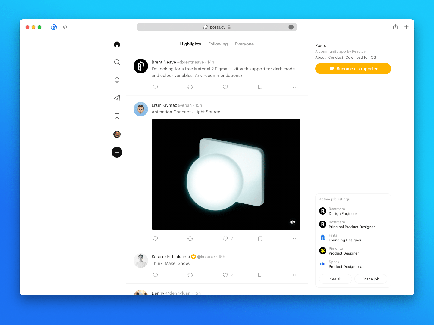This screenshot has height=325, width=434.
Task: Like Ersin Kıymaz's post
Action: coord(225,238)
